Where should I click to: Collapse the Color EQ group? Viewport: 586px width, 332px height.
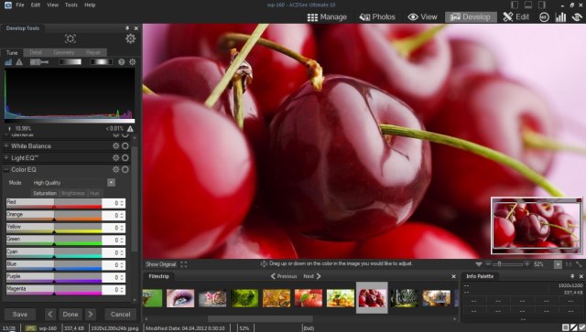coord(6,169)
